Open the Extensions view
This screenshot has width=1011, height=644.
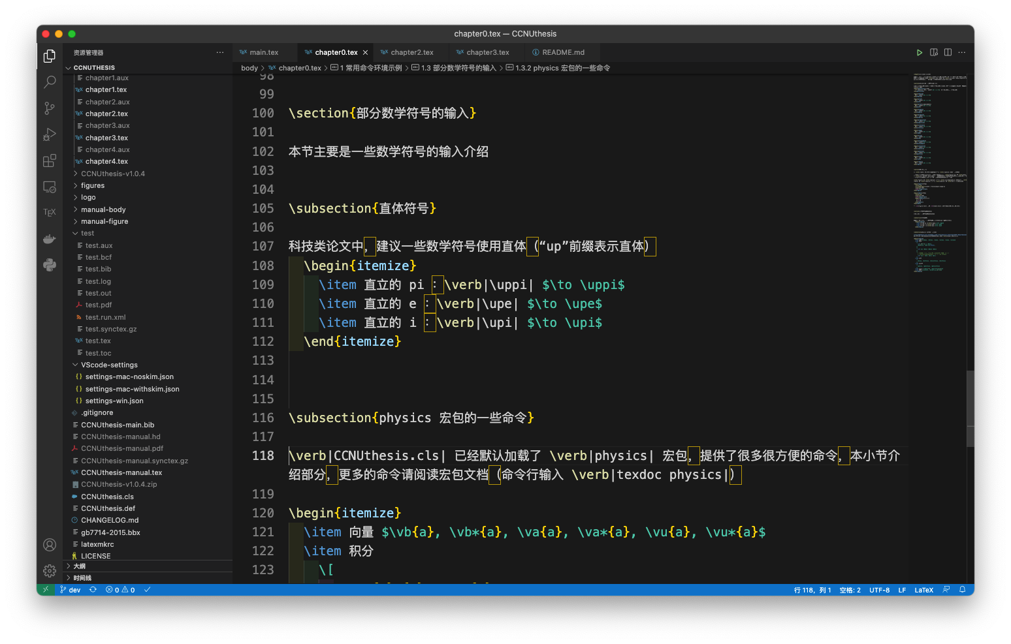pos(50,161)
